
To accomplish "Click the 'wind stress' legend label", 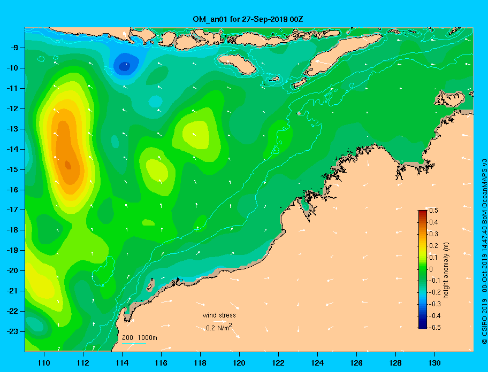I will point(219,315).
